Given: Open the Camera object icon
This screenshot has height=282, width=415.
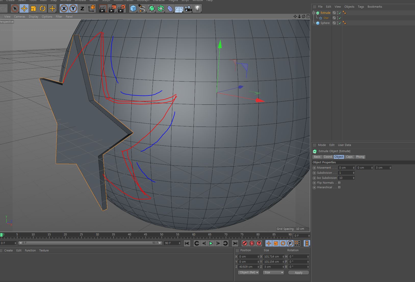Looking at the screenshot, I should pos(188,9).
